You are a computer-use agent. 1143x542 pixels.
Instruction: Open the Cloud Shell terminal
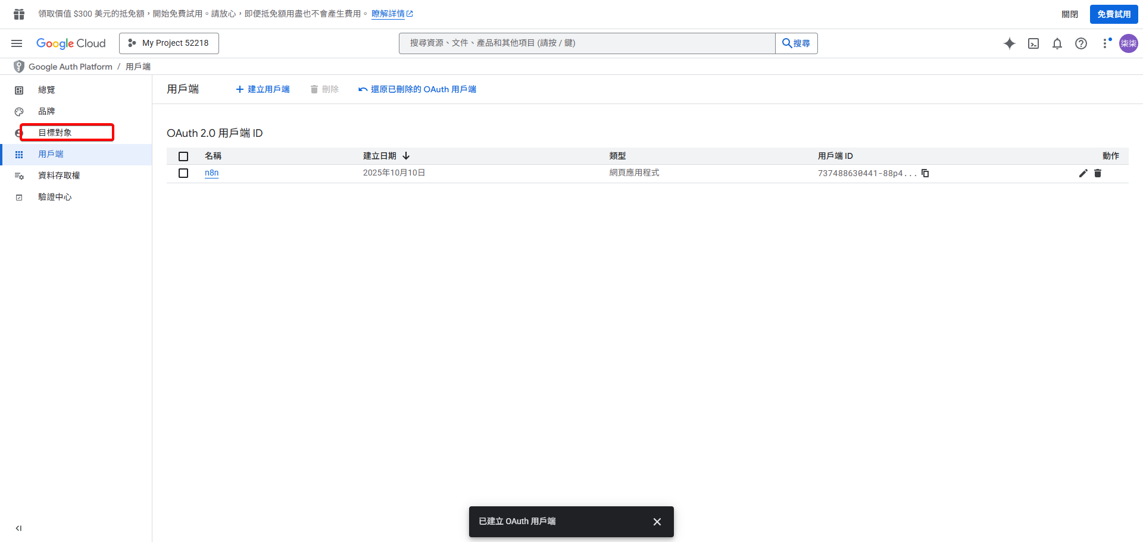click(x=1033, y=43)
